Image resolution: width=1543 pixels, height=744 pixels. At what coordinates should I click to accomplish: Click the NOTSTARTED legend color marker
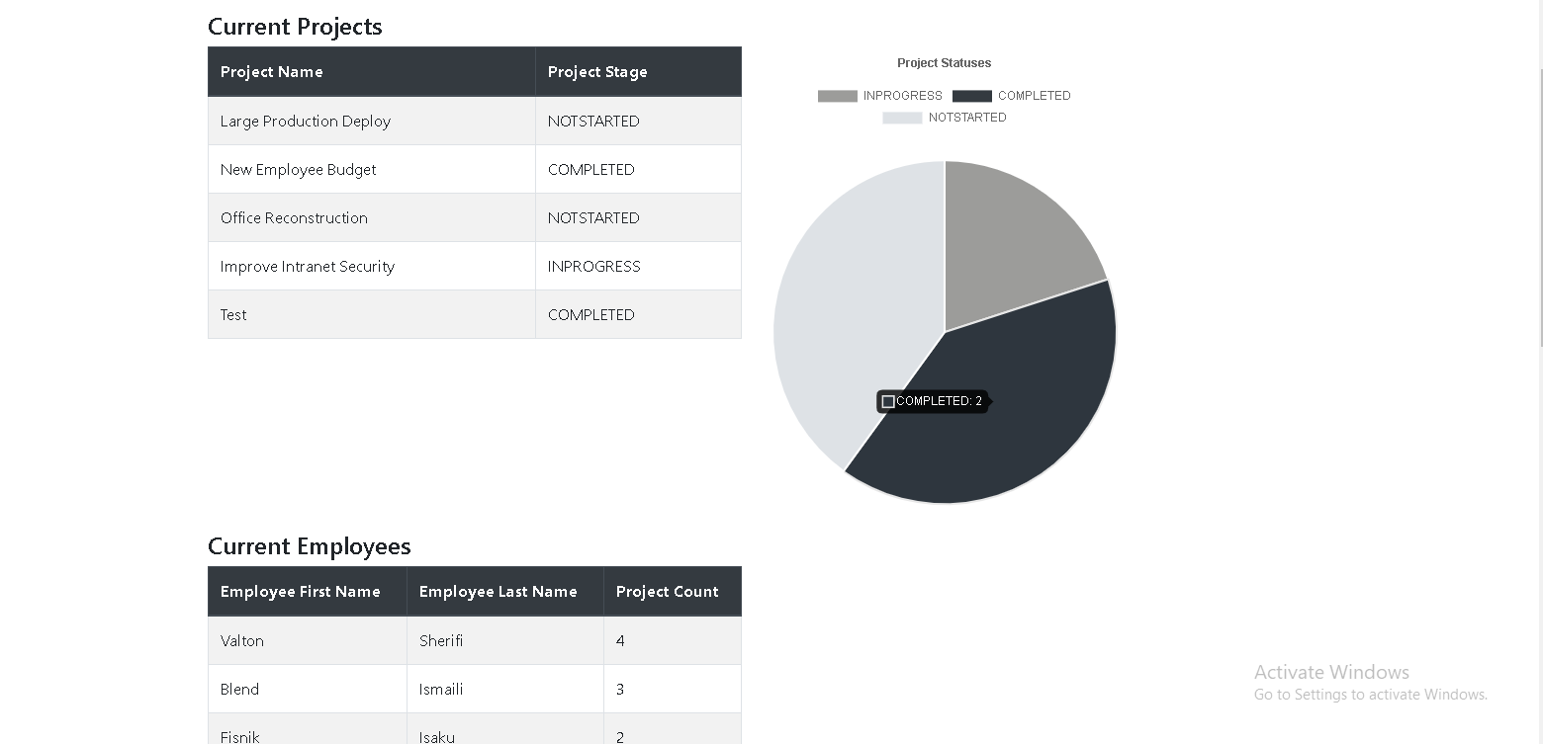click(901, 117)
